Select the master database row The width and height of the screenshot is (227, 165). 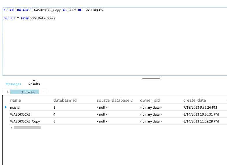[x=15, y=107]
